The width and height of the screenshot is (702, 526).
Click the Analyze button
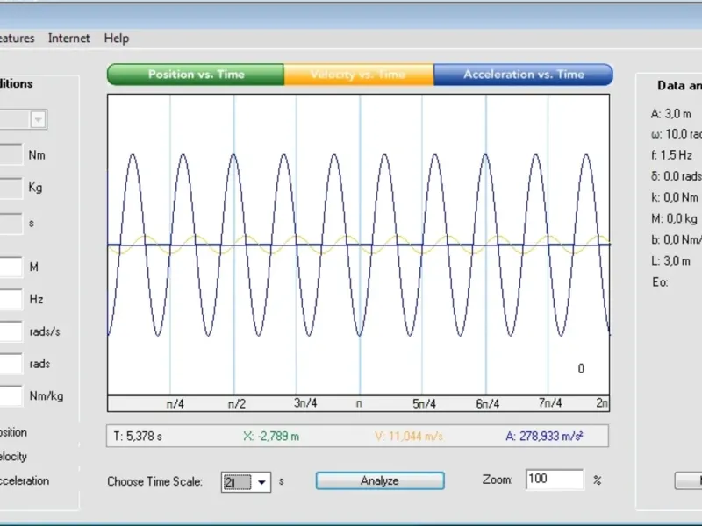[x=380, y=480]
